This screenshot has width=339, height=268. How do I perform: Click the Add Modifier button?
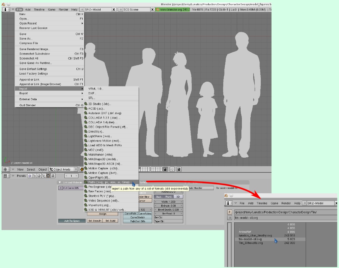point(201,188)
